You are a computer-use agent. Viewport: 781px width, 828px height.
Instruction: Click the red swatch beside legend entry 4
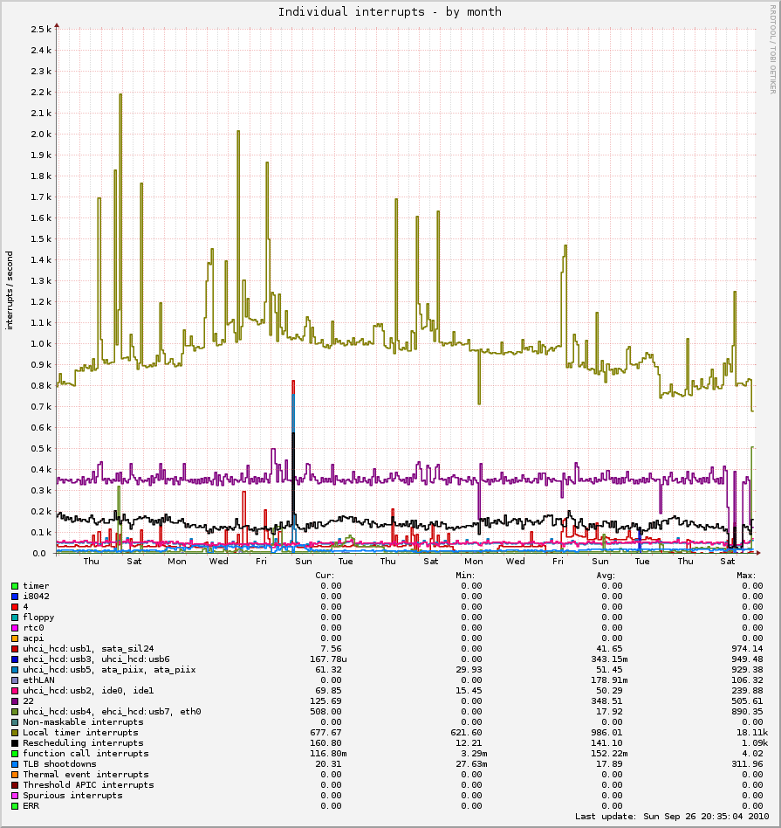click(x=15, y=607)
